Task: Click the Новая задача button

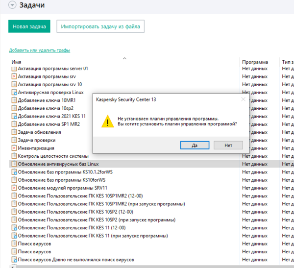Action: pyautogui.click(x=29, y=26)
